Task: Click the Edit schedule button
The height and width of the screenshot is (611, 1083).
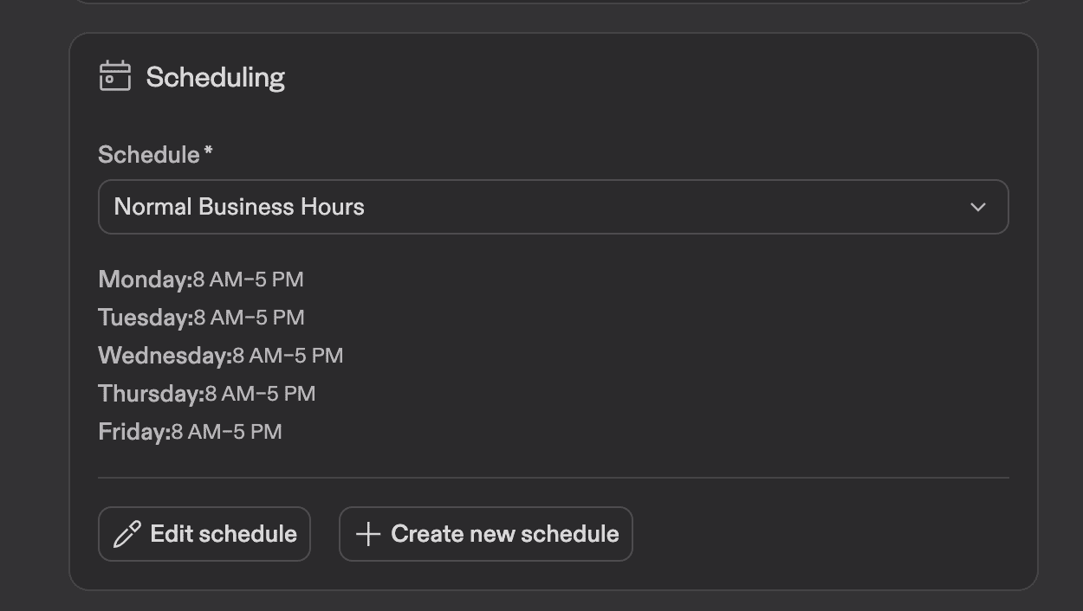Action: [x=204, y=533]
